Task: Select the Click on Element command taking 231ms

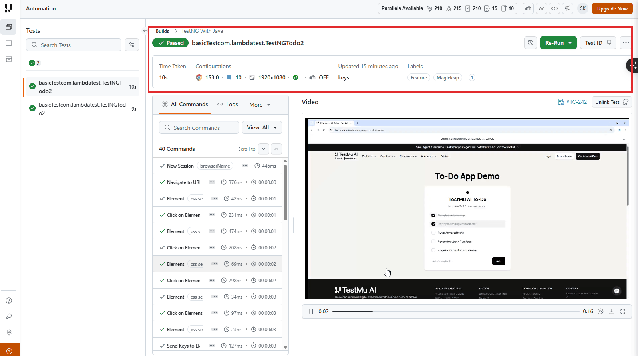Action: [217, 215]
